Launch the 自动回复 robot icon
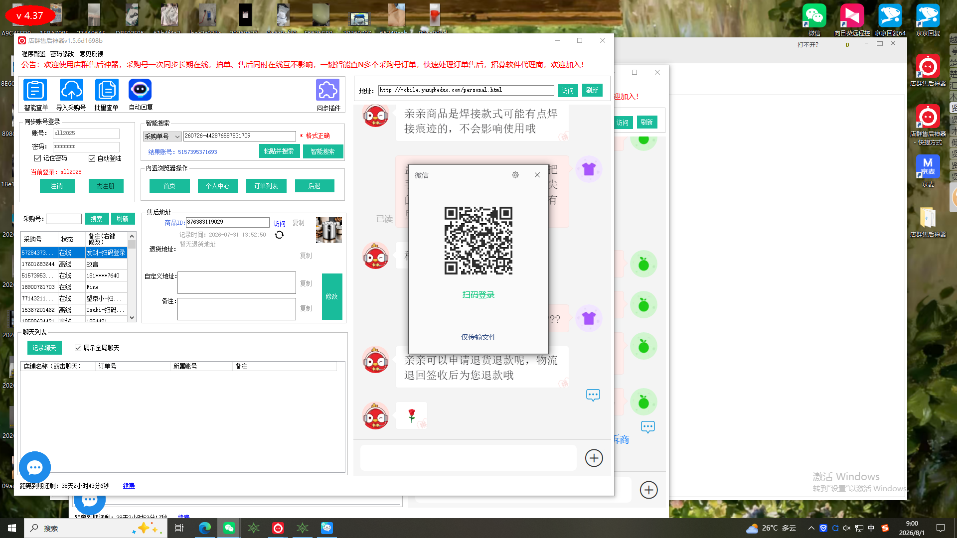The height and width of the screenshot is (538, 957). tap(140, 90)
